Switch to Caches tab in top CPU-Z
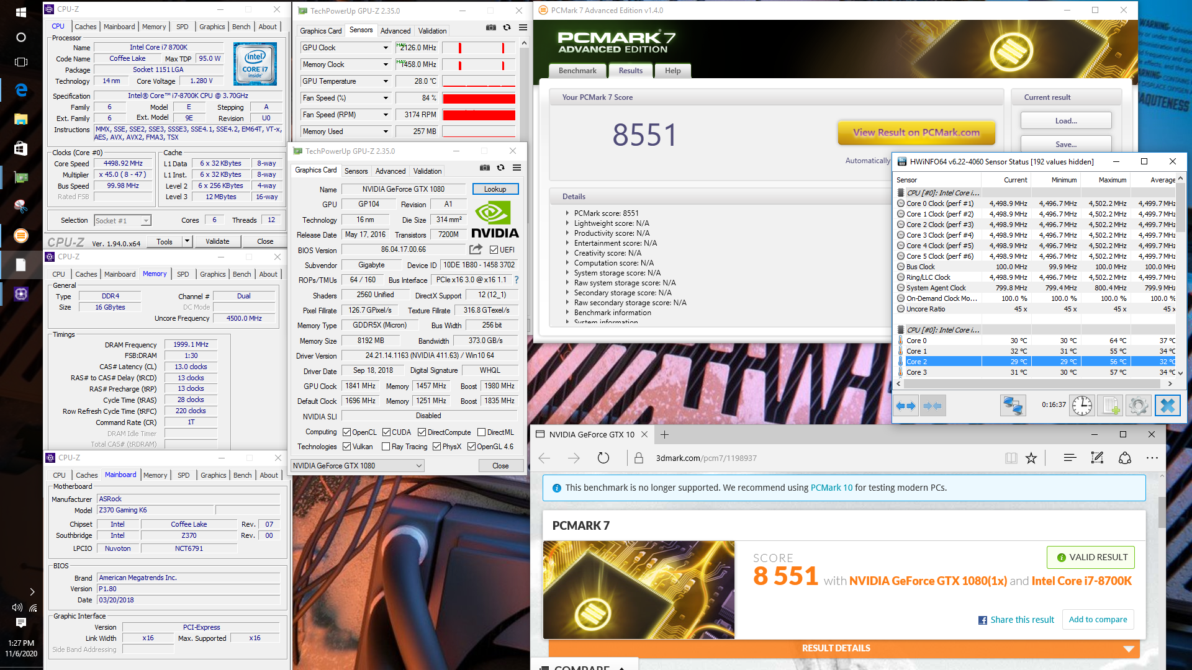Screen dimensions: 1192x670 click(x=86, y=27)
